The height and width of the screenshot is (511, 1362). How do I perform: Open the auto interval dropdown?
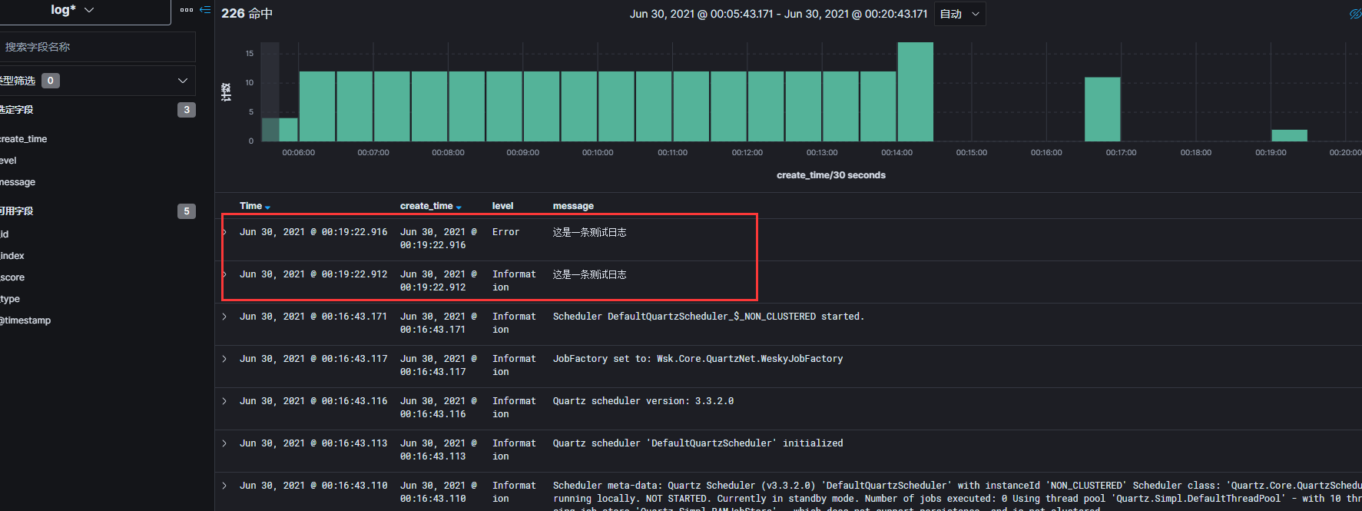click(959, 14)
